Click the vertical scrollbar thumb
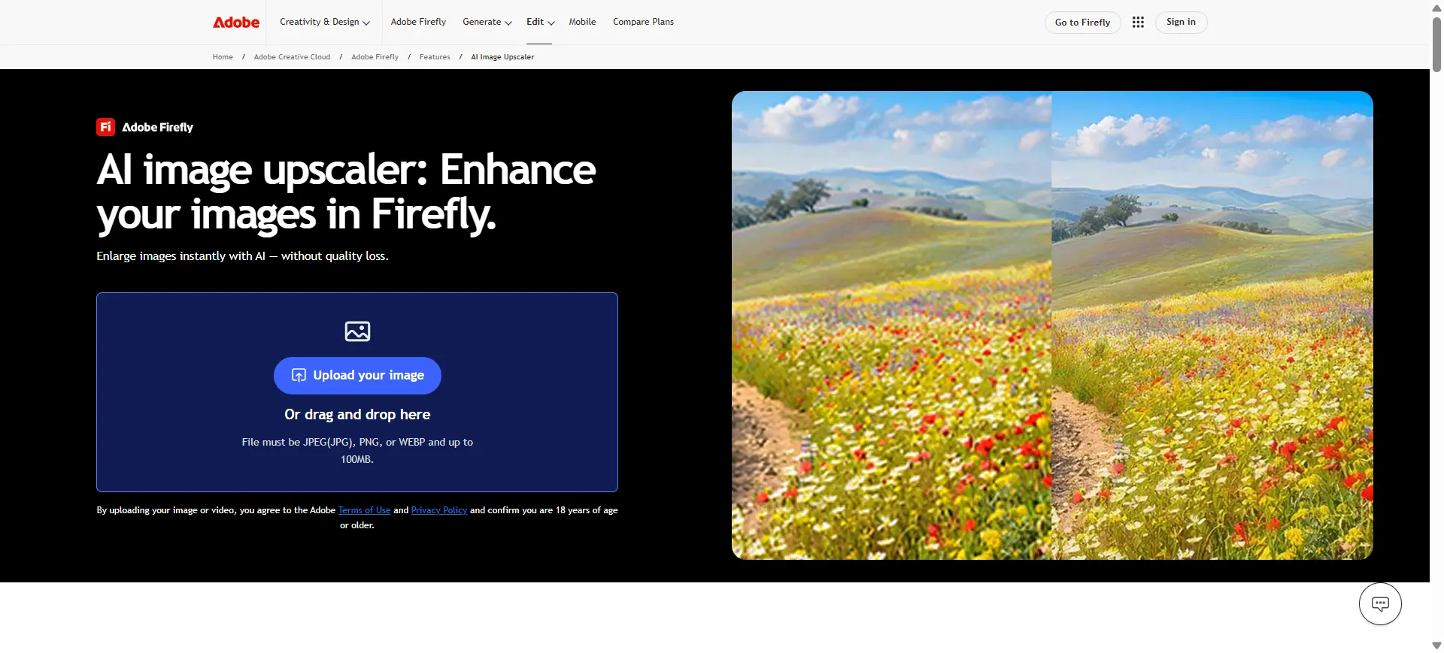This screenshot has width=1444, height=653. click(1436, 44)
